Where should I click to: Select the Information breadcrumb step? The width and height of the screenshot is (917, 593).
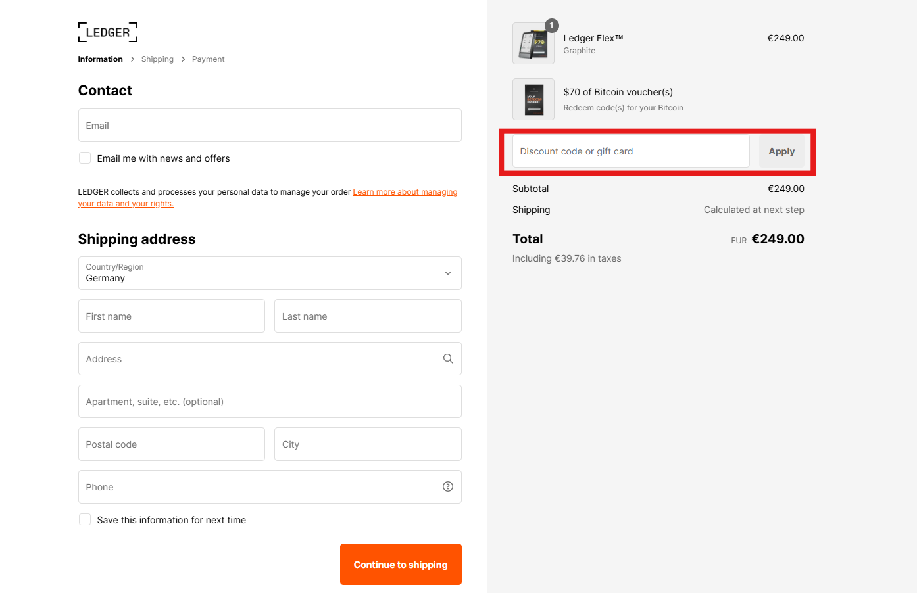pos(100,59)
